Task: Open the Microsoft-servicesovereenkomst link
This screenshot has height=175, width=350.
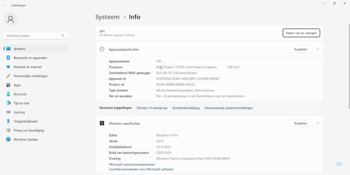Action: tap(132, 165)
